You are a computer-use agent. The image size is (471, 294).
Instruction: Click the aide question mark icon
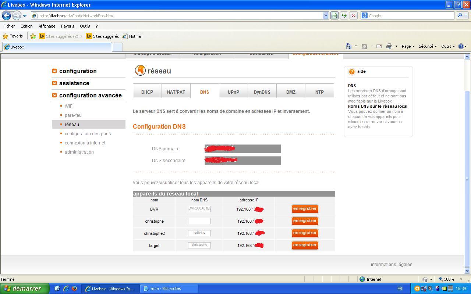point(352,72)
